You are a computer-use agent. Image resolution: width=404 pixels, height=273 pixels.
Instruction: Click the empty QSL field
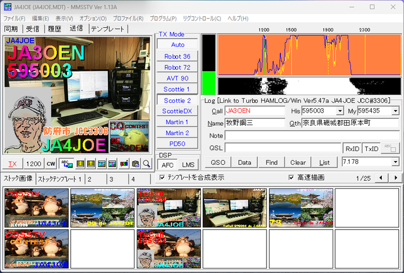283,148
